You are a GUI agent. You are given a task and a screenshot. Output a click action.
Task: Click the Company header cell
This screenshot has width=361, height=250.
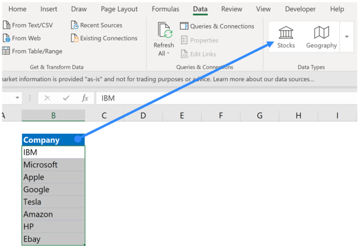54,140
